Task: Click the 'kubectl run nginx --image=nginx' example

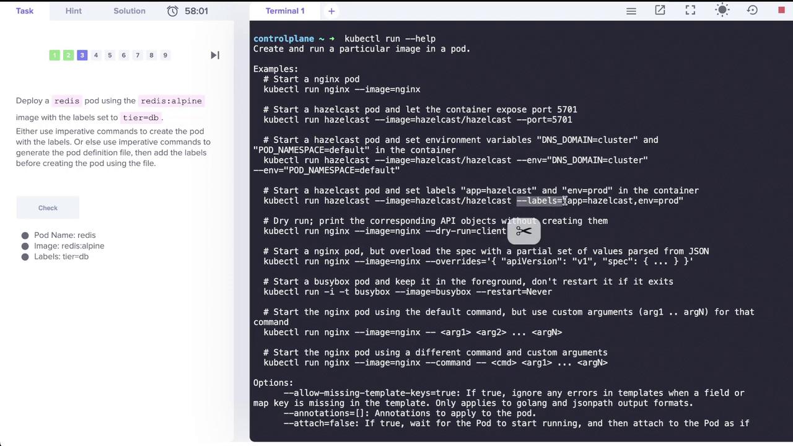Action: pyautogui.click(x=342, y=89)
